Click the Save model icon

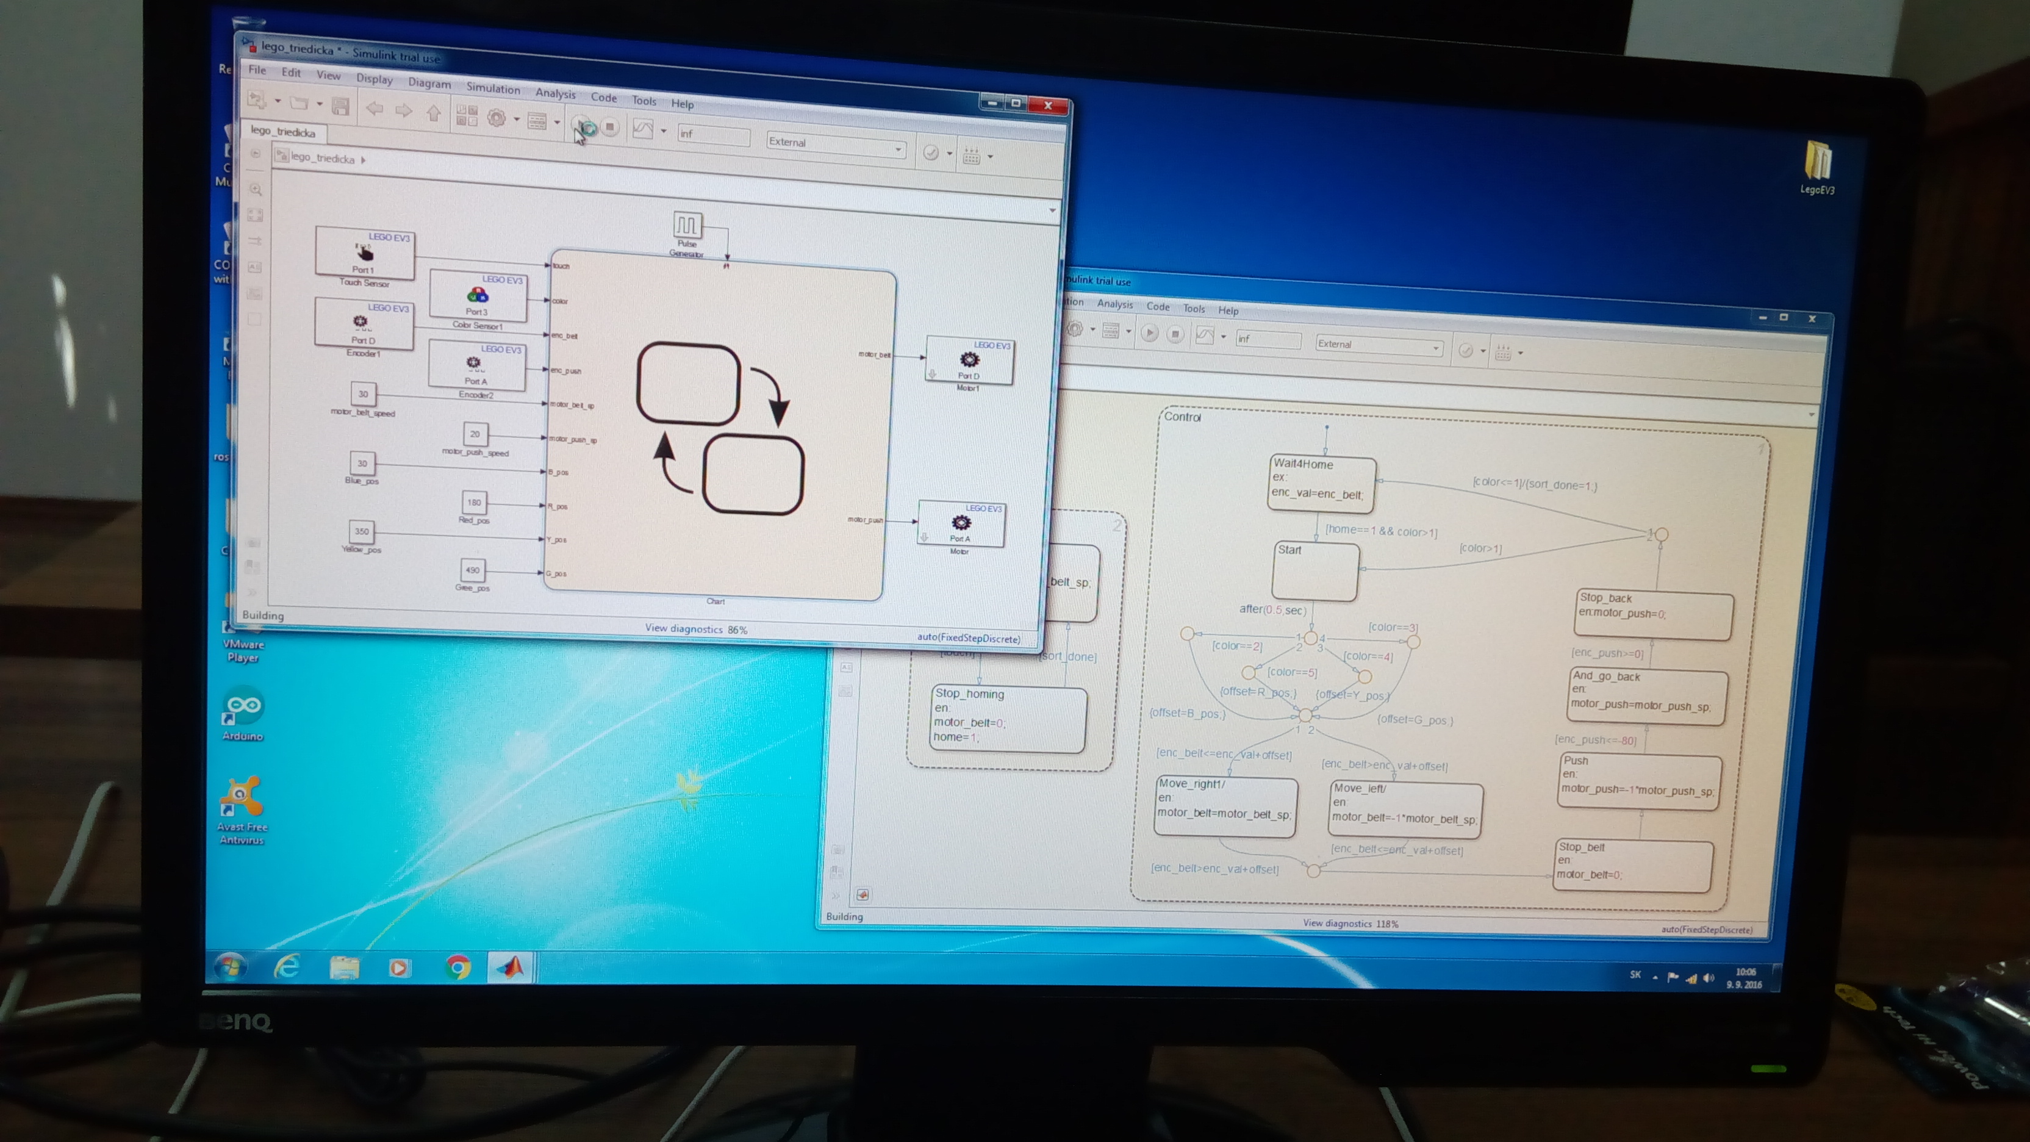(x=340, y=106)
